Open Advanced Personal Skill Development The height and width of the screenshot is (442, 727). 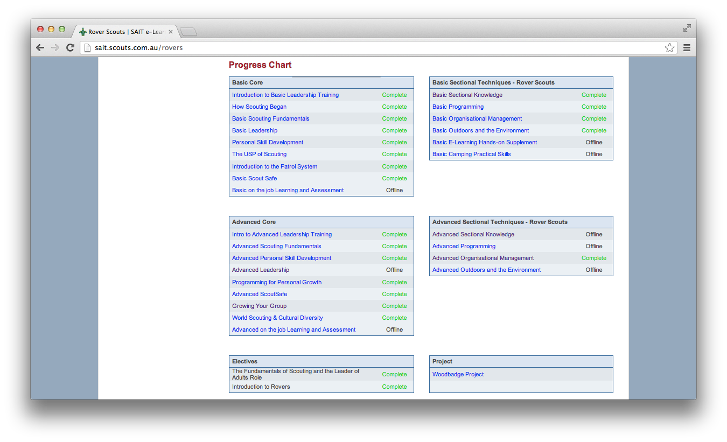[282, 258]
